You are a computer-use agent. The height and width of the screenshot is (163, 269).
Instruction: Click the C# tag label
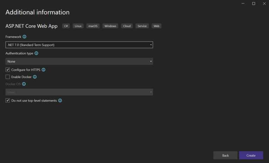coord(66,26)
